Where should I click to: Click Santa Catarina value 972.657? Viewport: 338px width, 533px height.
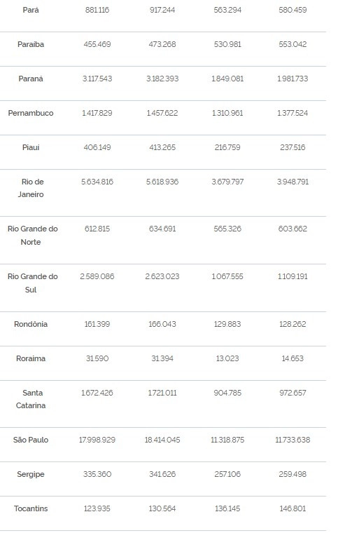coord(293,393)
